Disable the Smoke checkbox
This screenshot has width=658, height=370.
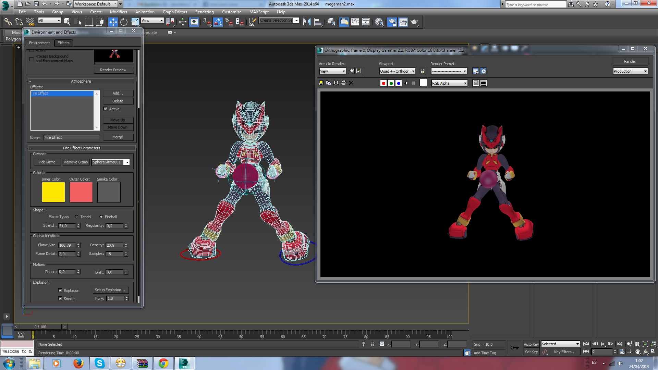(x=60, y=299)
